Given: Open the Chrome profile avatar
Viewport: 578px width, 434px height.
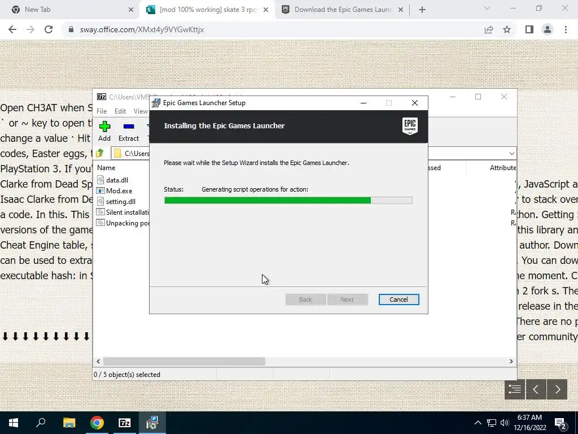Looking at the screenshot, I should tap(548, 29).
